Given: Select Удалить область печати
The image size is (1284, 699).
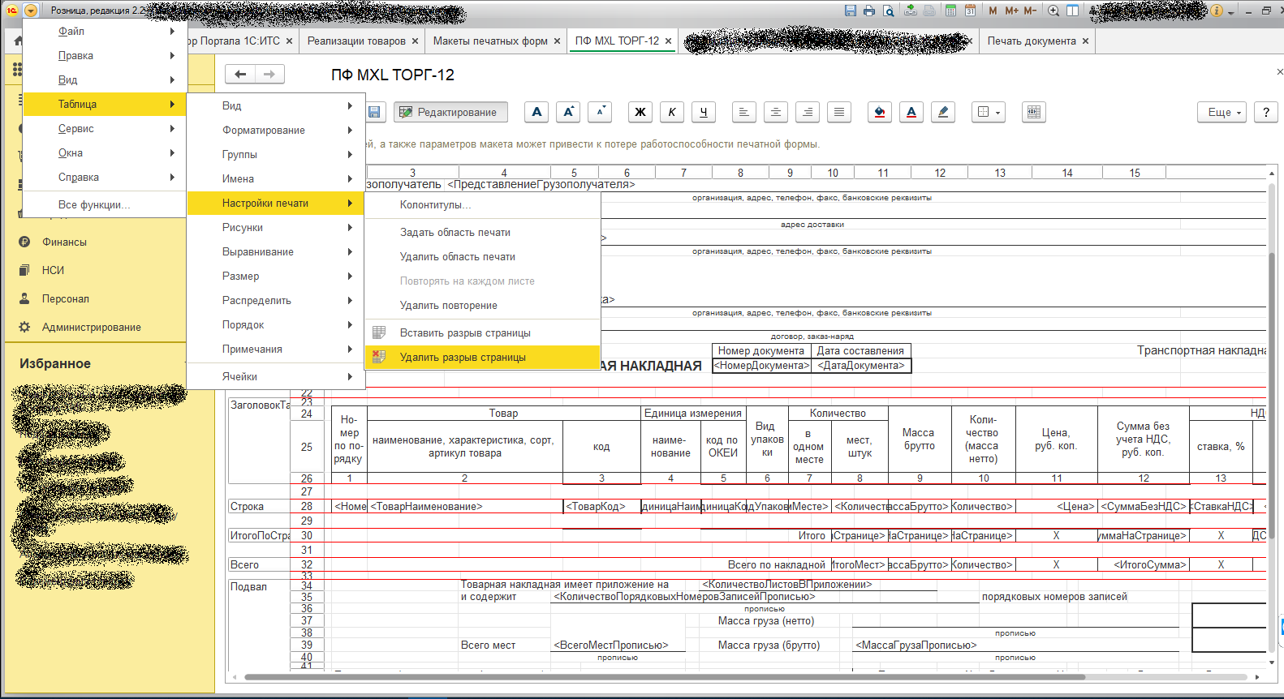Looking at the screenshot, I should [483, 256].
